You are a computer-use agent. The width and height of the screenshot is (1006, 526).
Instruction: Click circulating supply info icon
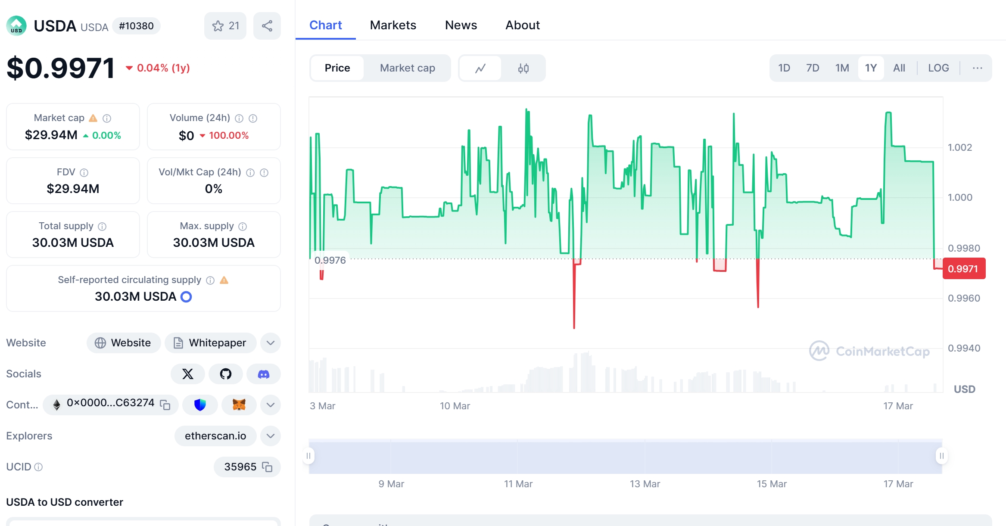click(x=210, y=280)
